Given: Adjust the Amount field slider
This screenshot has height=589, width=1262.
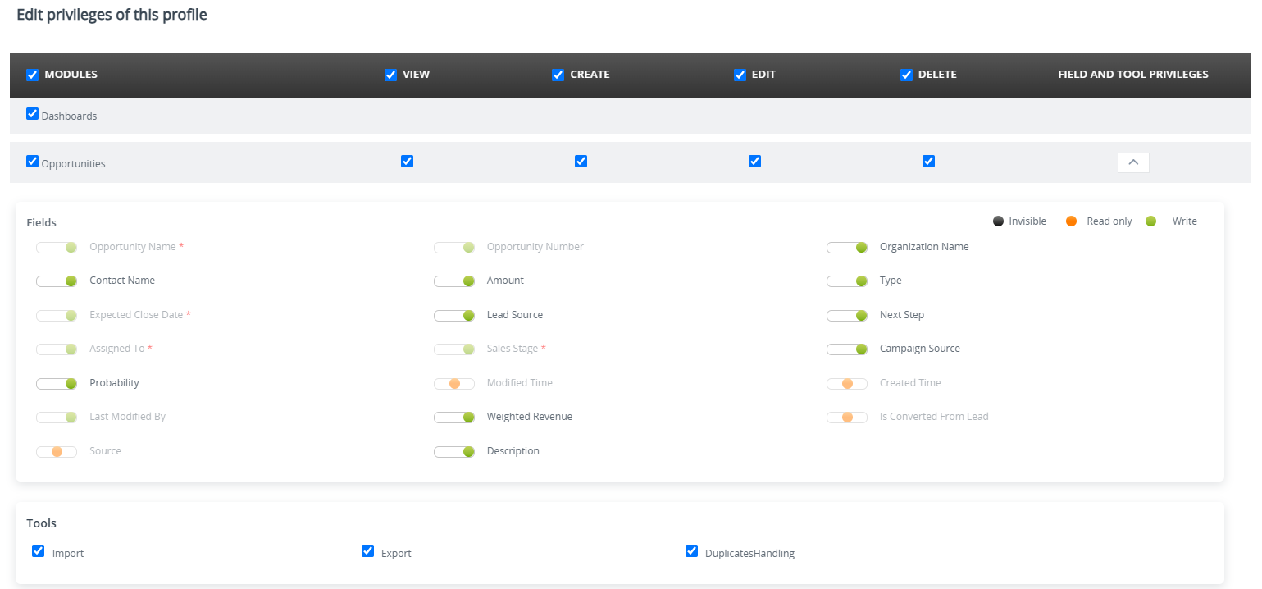Looking at the screenshot, I should pos(454,281).
